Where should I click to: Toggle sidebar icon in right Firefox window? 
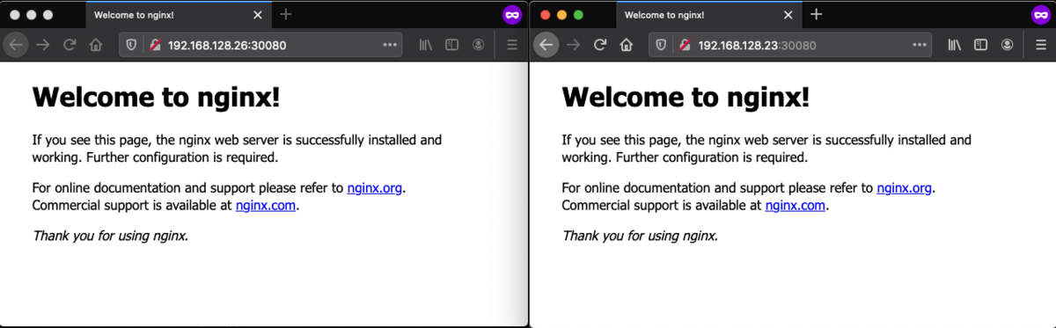coord(980,45)
